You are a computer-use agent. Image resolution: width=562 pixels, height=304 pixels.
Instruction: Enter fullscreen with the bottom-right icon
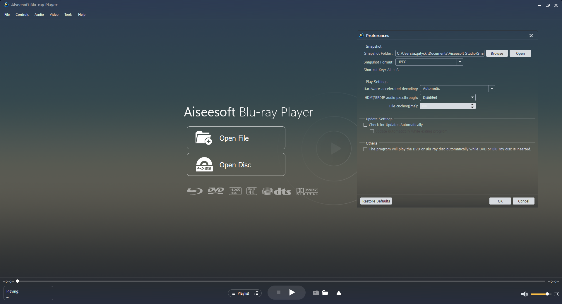[x=556, y=294]
